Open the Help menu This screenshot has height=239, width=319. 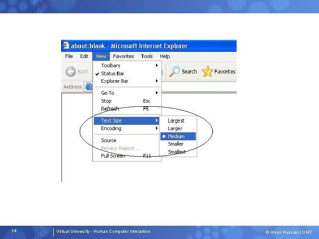pyautogui.click(x=165, y=56)
